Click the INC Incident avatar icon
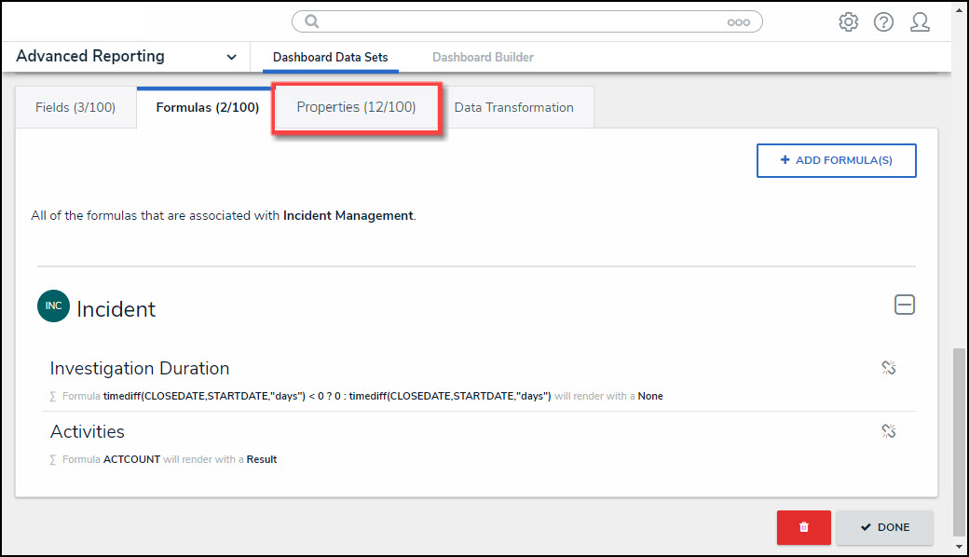This screenshot has height=557, width=969. pyautogui.click(x=54, y=306)
